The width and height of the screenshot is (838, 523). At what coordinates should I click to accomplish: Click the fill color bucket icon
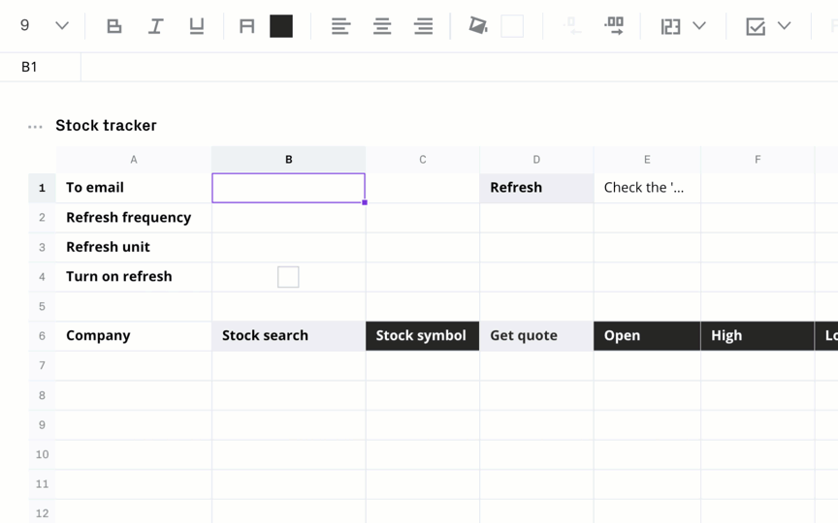coord(478,25)
